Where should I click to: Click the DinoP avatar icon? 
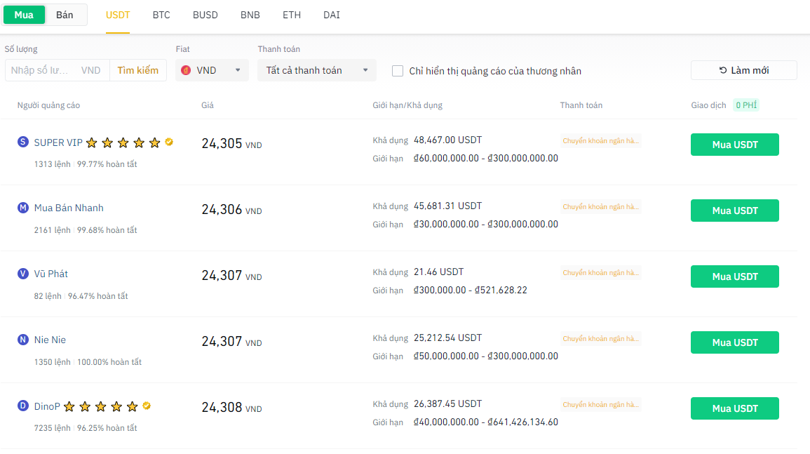(x=23, y=406)
